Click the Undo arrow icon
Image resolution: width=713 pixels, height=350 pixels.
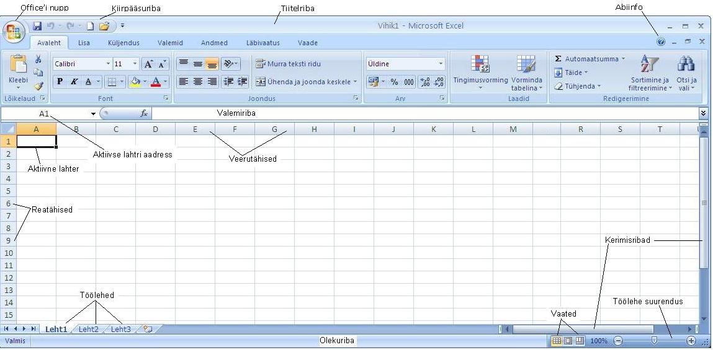tap(50, 27)
